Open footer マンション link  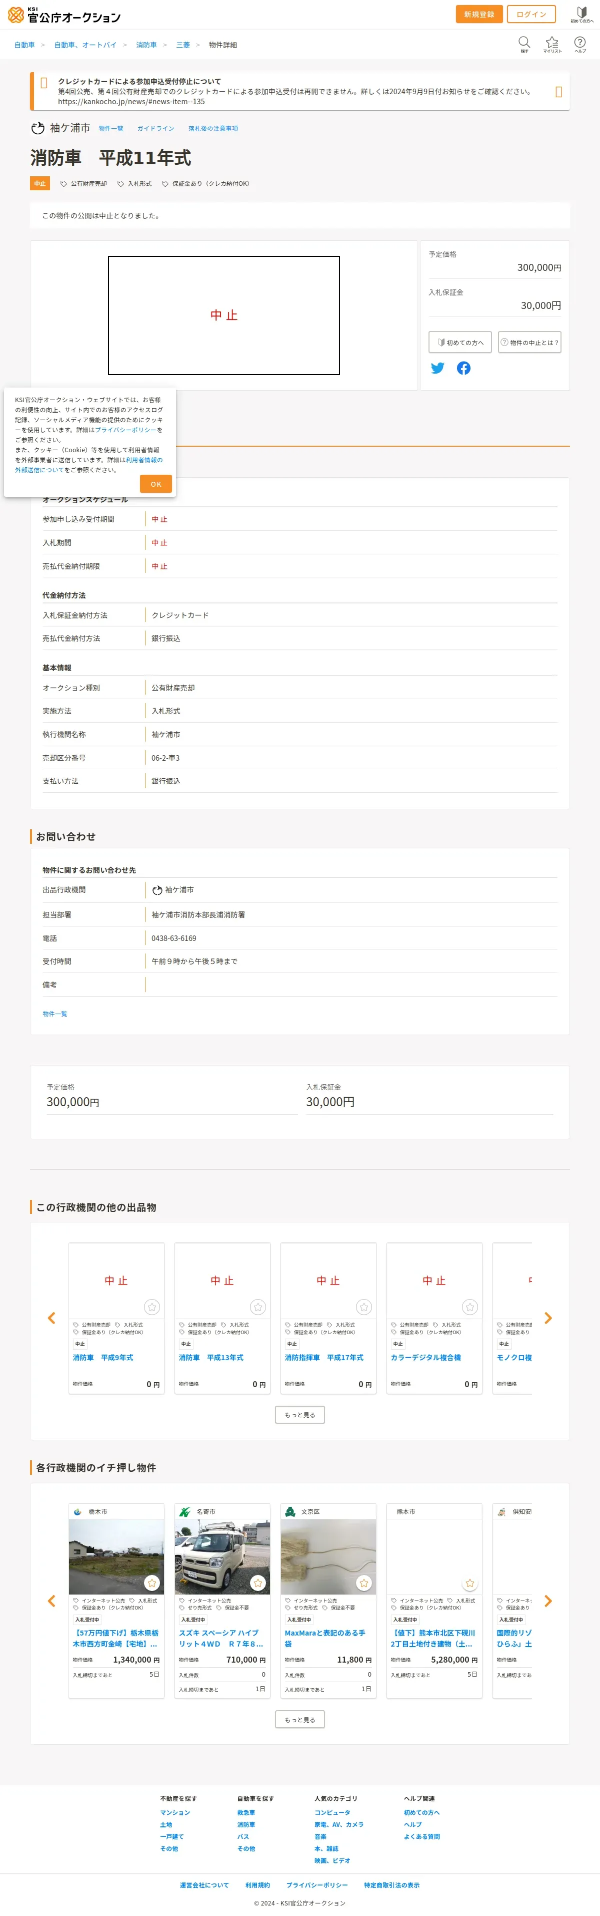coord(175,1813)
